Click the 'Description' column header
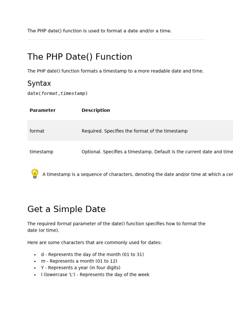This screenshot has width=233, height=311. (x=96, y=110)
